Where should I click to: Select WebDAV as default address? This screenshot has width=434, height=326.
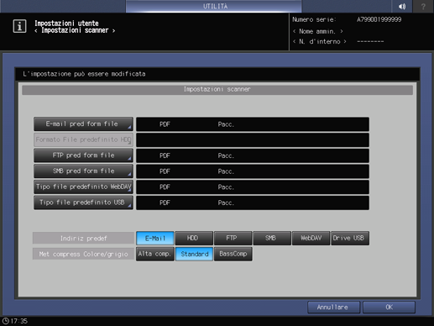tap(311, 238)
